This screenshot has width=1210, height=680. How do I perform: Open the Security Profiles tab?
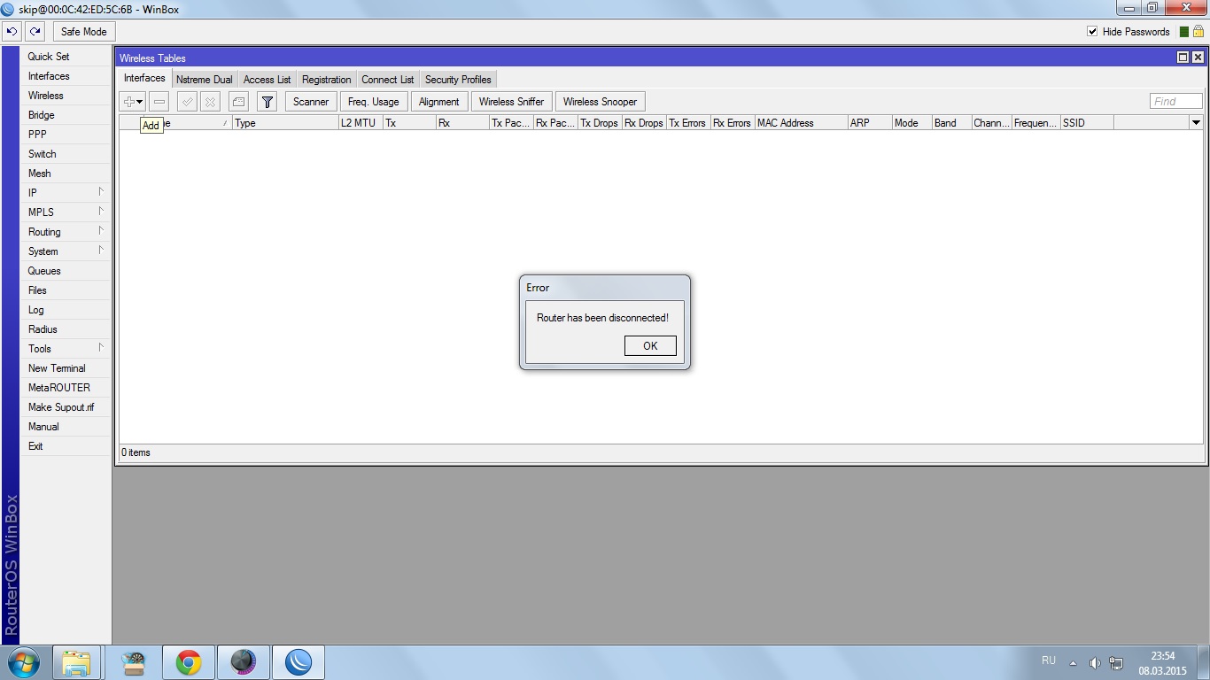pyautogui.click(x=458, y=80)
